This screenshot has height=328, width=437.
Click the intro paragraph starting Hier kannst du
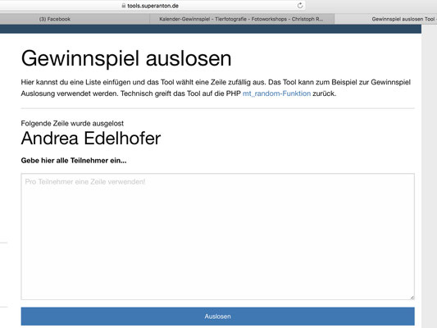(x=216, y=88)
